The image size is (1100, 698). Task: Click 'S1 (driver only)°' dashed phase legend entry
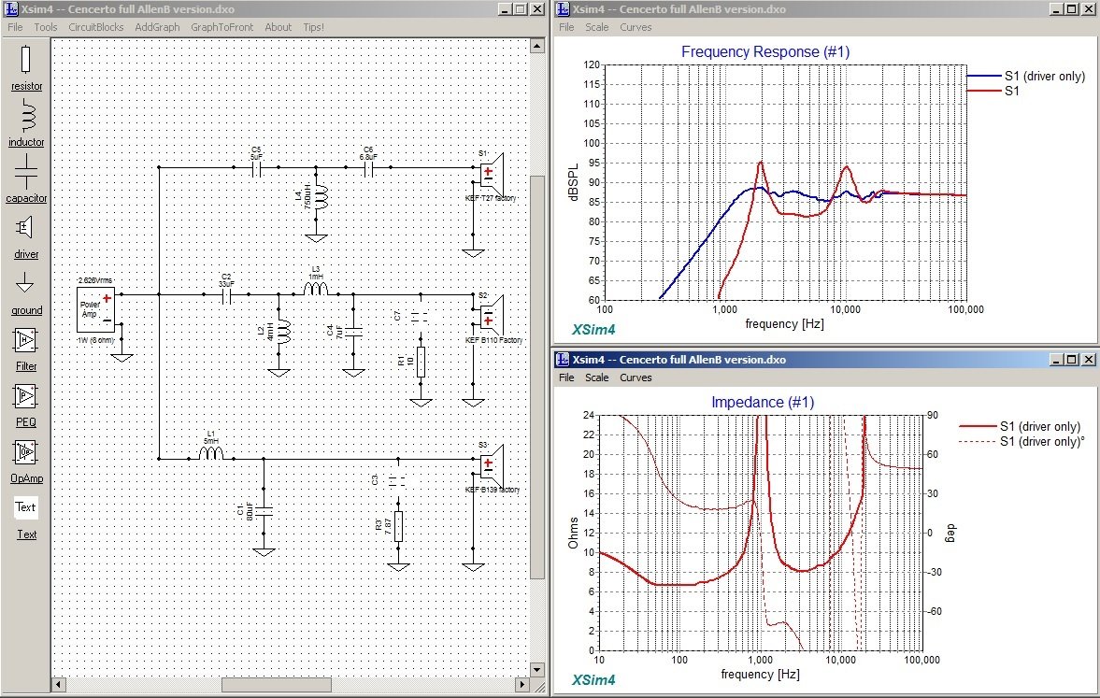1022,441
